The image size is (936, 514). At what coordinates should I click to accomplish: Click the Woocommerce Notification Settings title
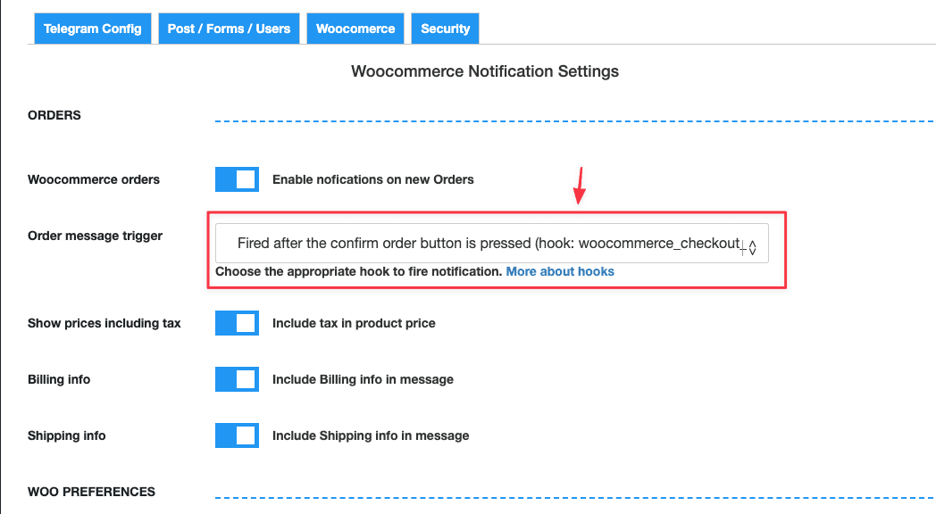pyautogui.click(x=485, y=71)
